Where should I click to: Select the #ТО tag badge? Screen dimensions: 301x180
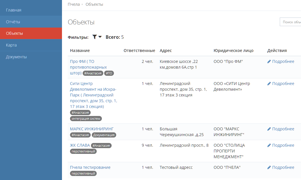[109, 73]
